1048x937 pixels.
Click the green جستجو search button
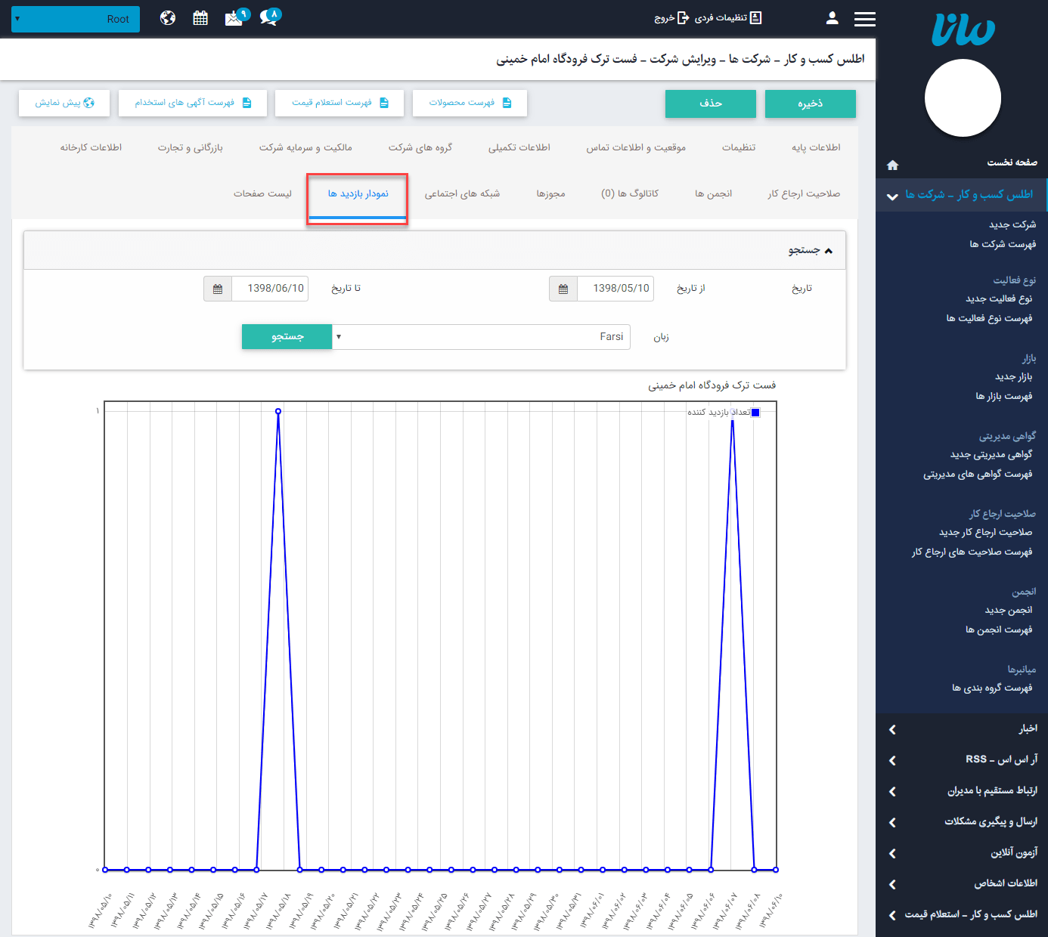tap(287, 337)
